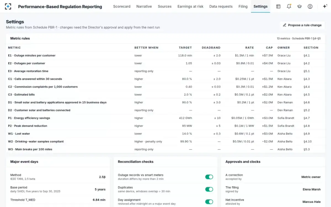Select metric W2 · Drinking-water samples compliant
The height and width of the screenshot is (207, 331).
pos(36,141)
